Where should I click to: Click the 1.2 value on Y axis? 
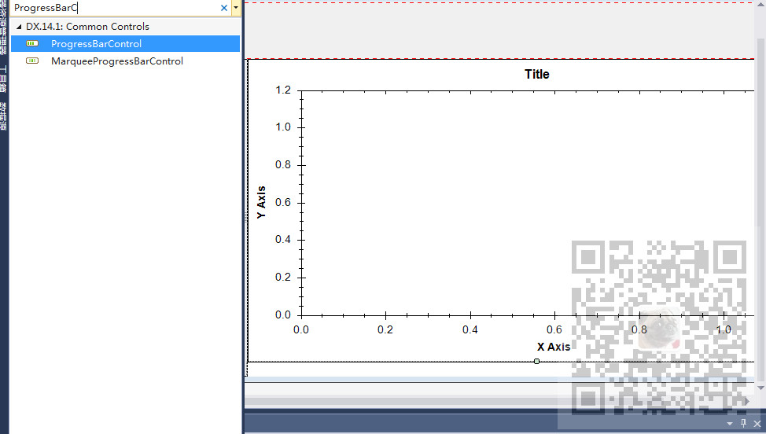283,90
